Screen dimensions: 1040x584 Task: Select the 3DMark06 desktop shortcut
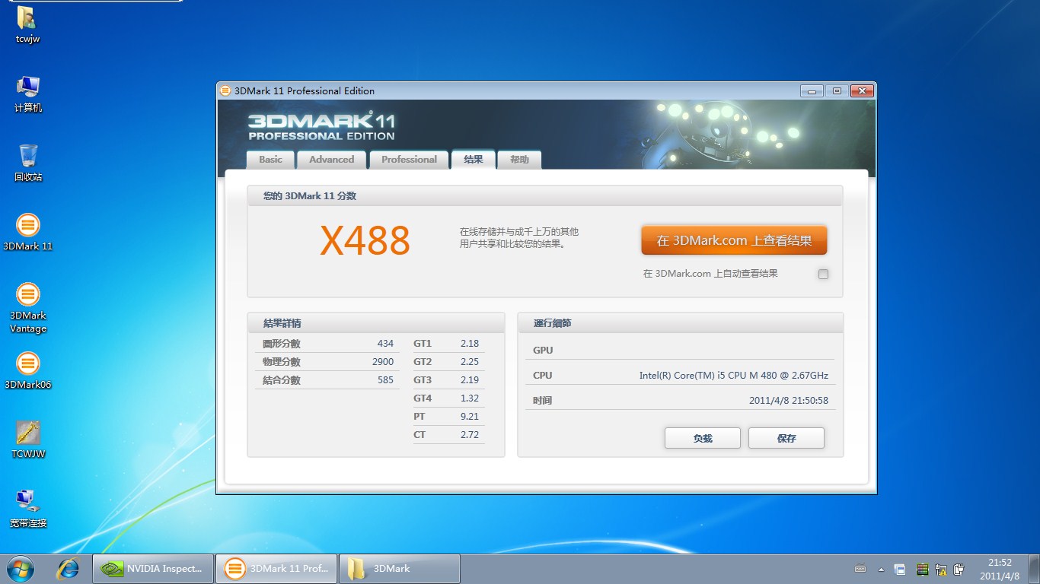[27, 370]
